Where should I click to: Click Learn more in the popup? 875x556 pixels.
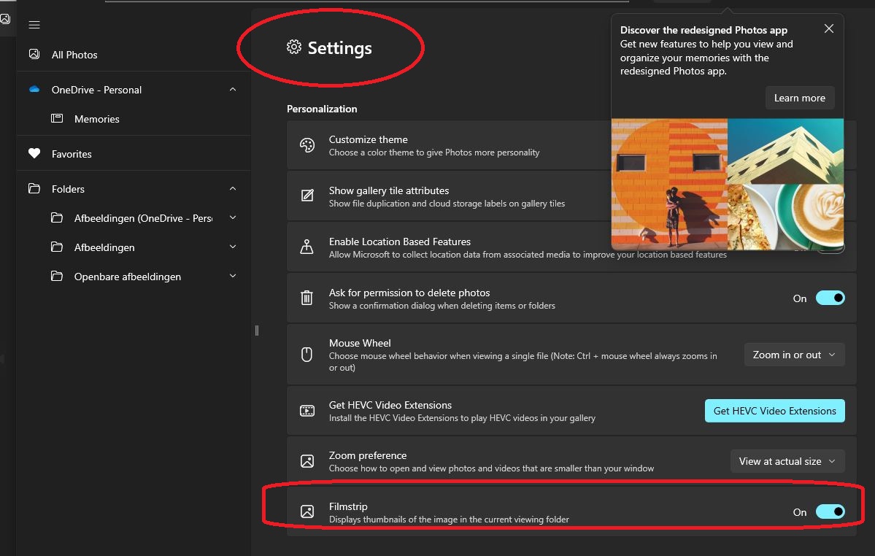[799, 98]
